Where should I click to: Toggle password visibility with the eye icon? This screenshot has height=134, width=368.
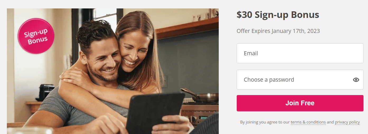(x=356, y=80)
